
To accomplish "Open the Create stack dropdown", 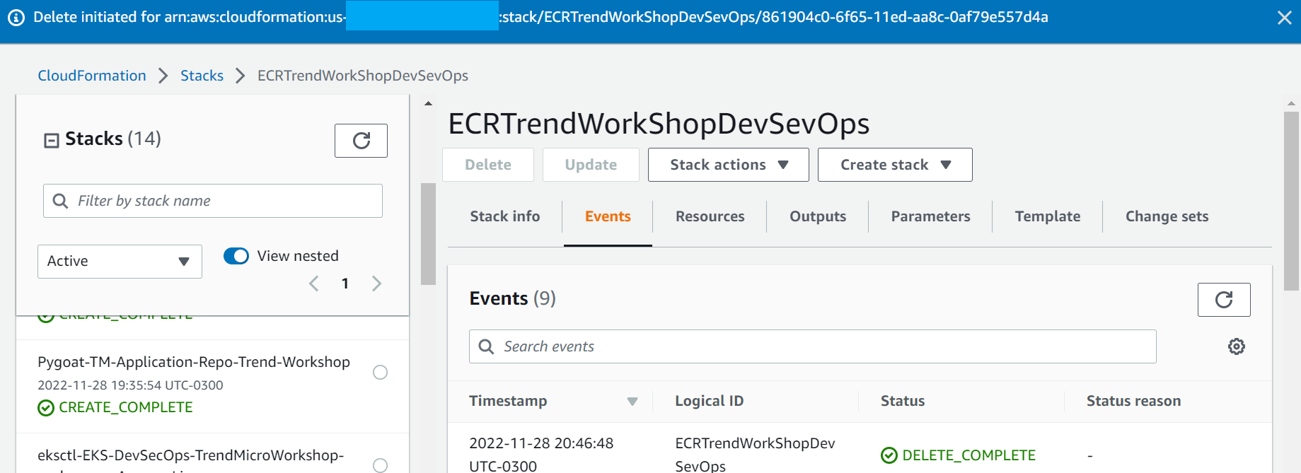I will 895,165.
